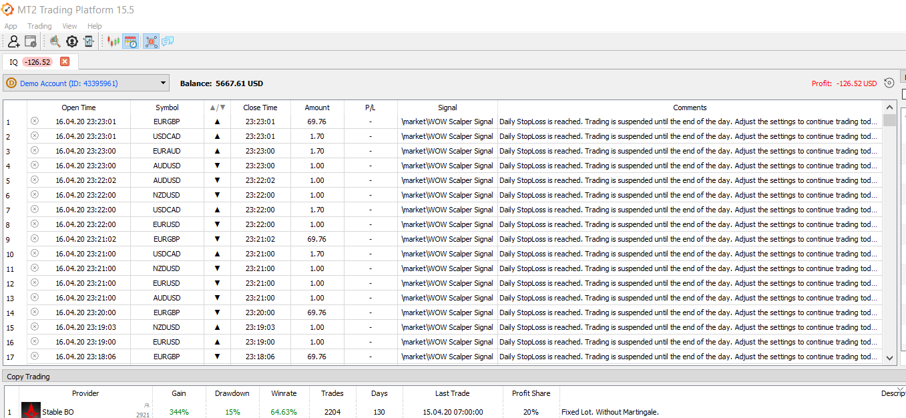Open the App menu
The image size is (906, 418).
click(11, 26)
